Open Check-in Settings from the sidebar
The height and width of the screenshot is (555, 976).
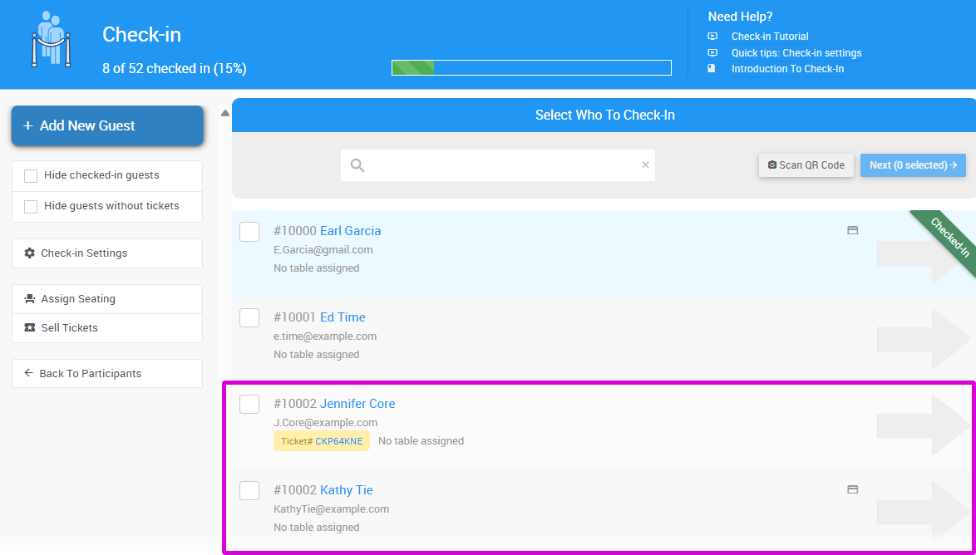coord(84,253)
